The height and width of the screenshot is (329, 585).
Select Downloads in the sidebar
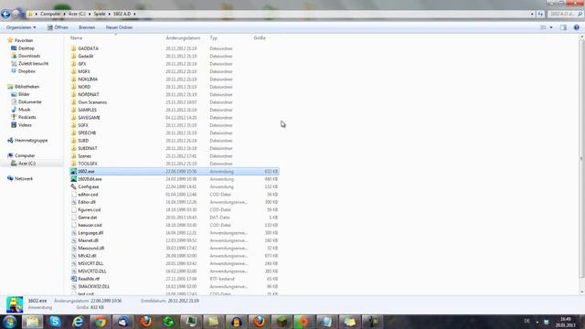tap(29, 56)
